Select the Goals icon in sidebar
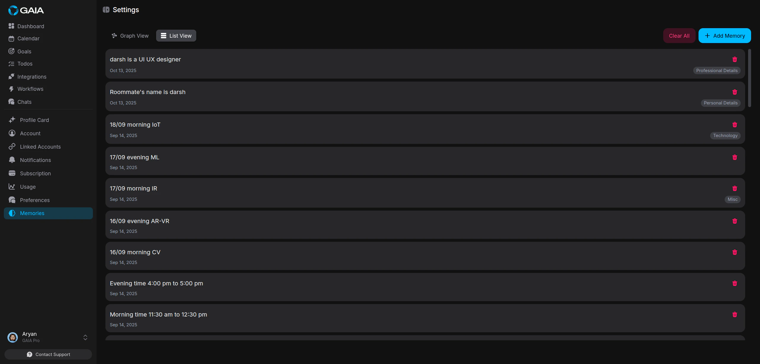Image resolution: width=760 pixels, height=364 pixels. tap(11, 51)
